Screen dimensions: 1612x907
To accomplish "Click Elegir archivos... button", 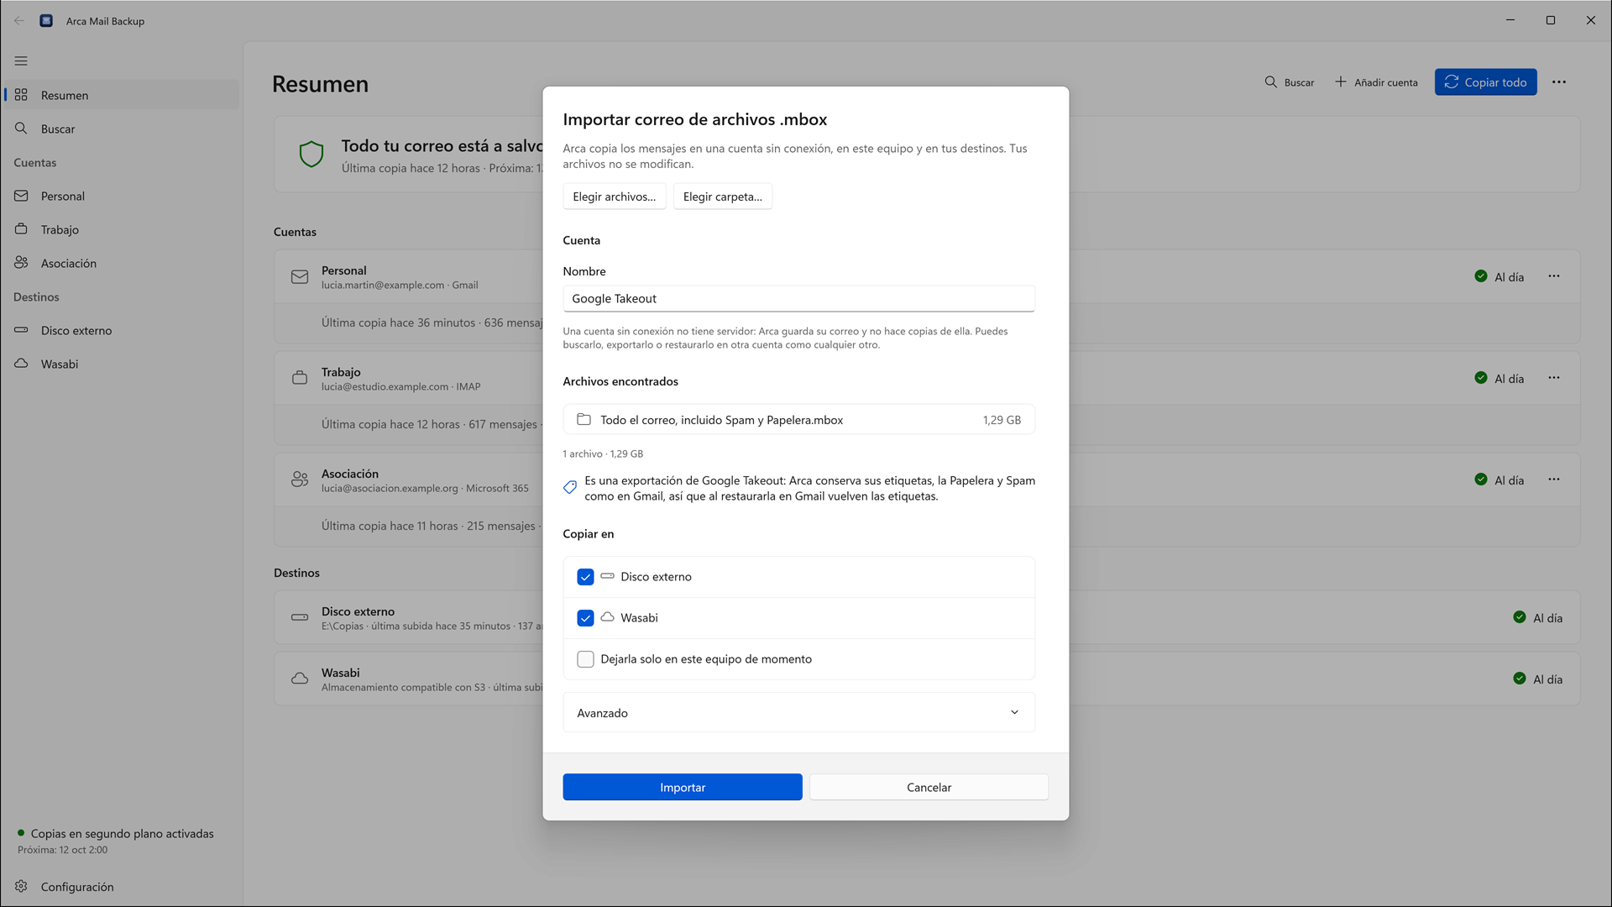I will 615,197.
